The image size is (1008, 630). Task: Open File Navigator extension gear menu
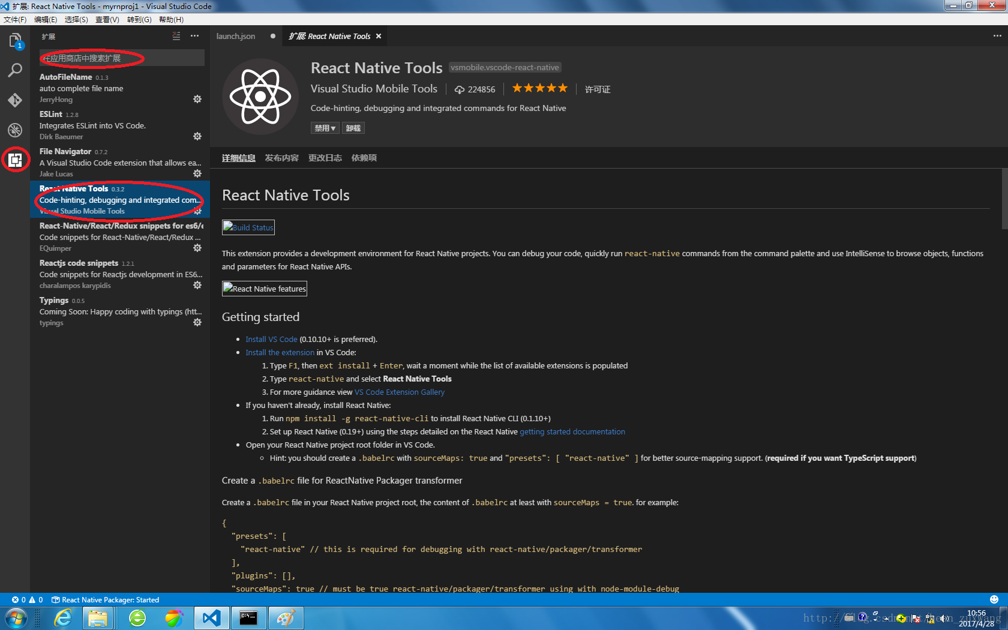[197, 173]
